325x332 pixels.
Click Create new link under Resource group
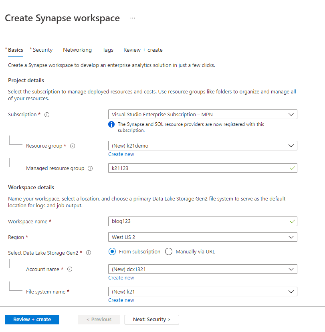point(121,154)
